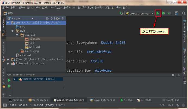188x109 pixels.
Task: Open the Java Enterprise tab
Action: click(x=103, y=100)
